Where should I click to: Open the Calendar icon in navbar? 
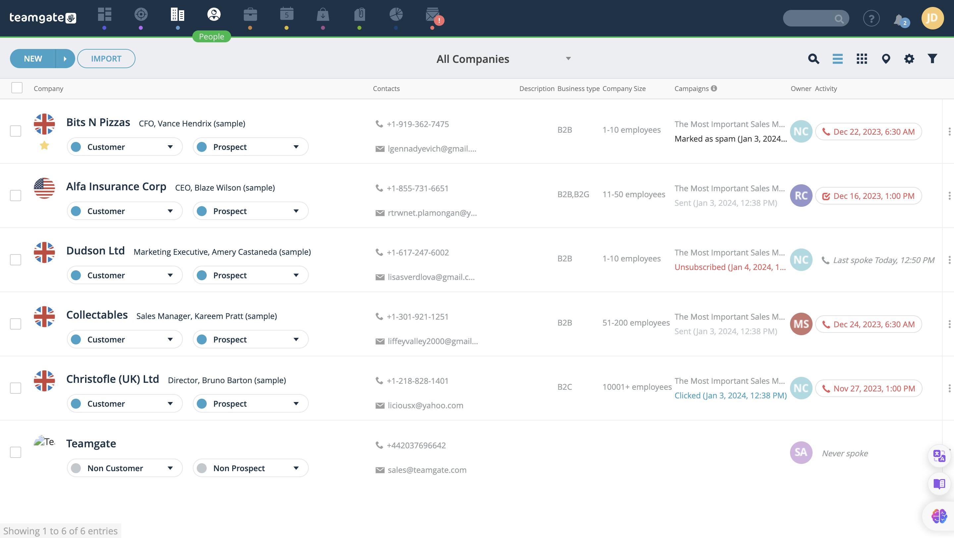coord(286,15)
